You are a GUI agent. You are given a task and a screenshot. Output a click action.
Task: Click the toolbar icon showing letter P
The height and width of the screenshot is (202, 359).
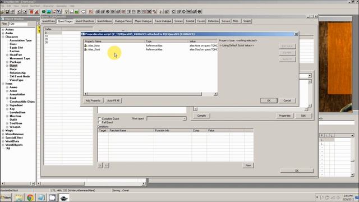(139, 11)
